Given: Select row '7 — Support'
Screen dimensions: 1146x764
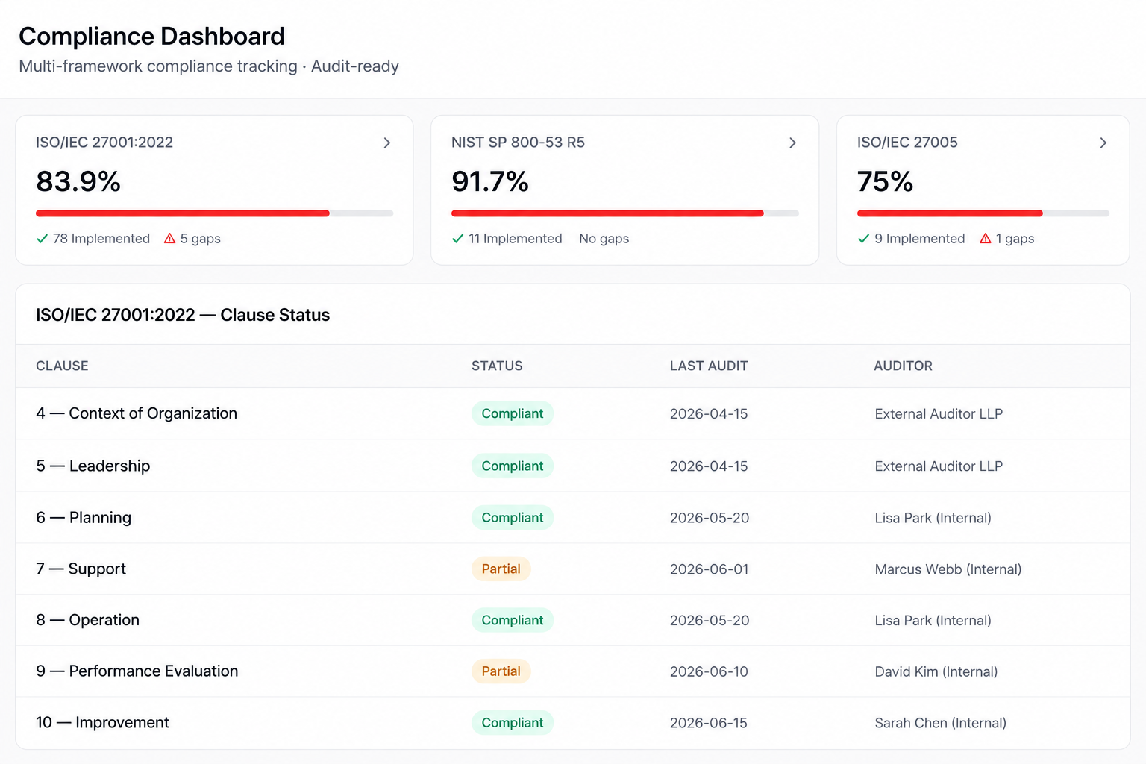Looking at the screenshot, I should [x=573, y=569].
